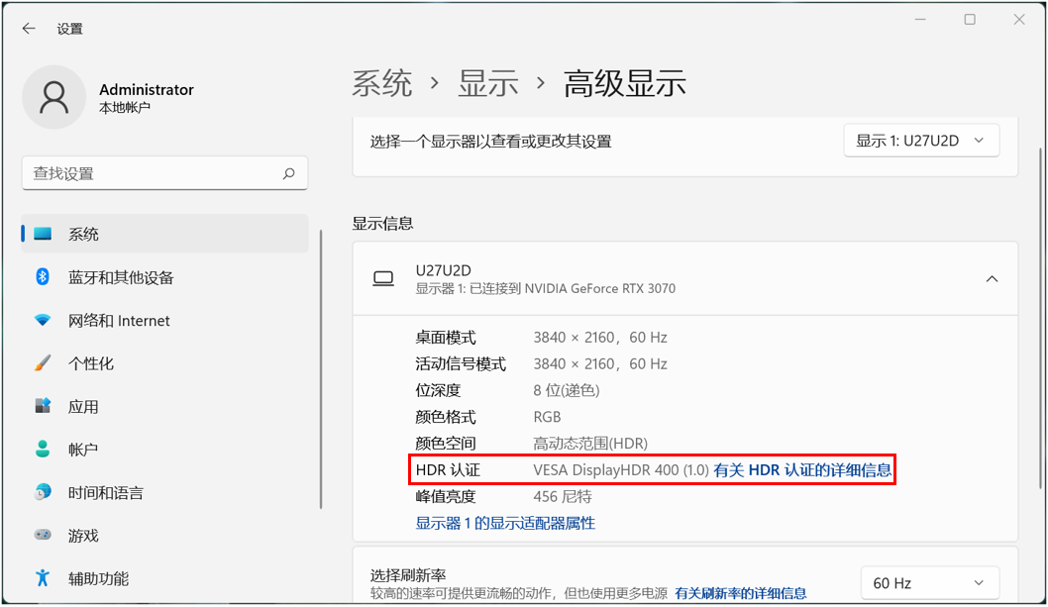Select the System item in sidebar
The width and height of the screenshot is (1048, 607).
point(83,235)
